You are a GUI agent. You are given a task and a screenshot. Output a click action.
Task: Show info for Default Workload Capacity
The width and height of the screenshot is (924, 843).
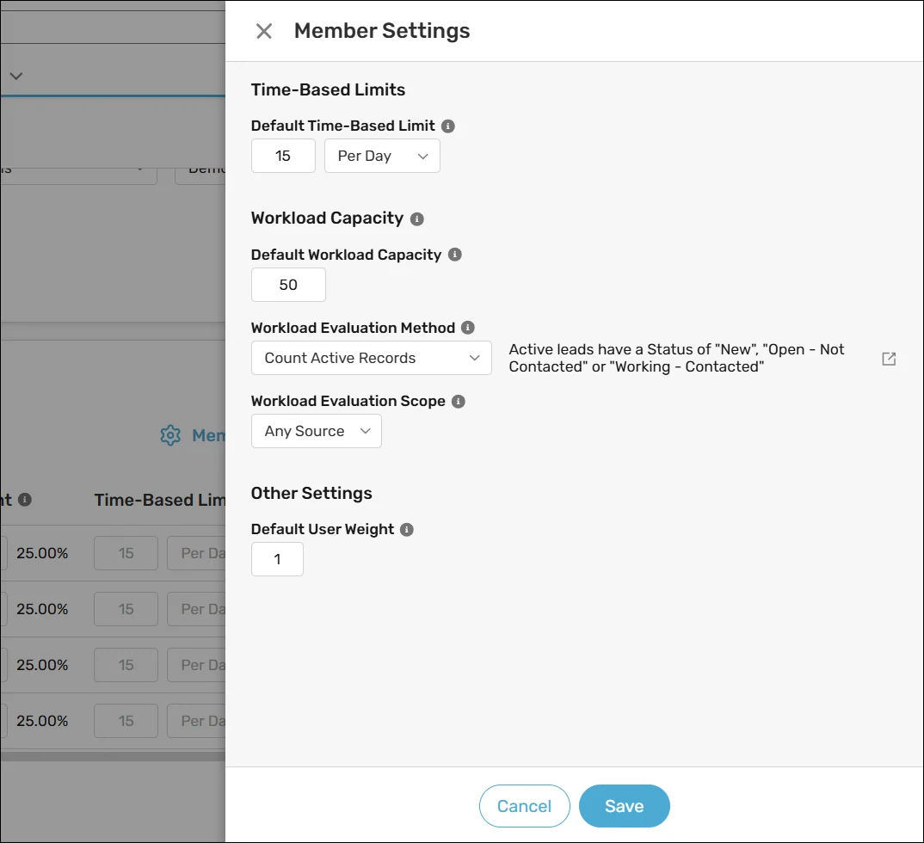[455, 255]
